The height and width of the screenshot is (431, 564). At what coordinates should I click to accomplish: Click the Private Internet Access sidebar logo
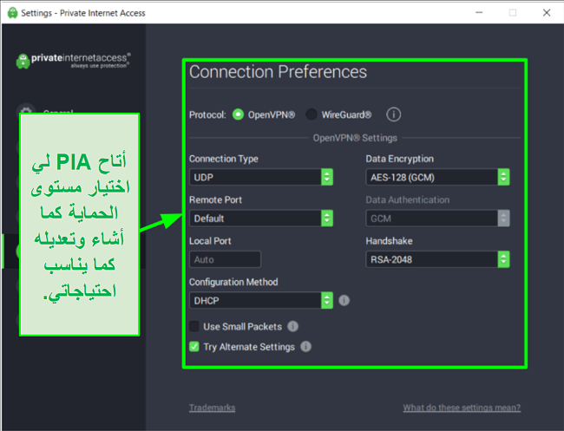(74, 61)
